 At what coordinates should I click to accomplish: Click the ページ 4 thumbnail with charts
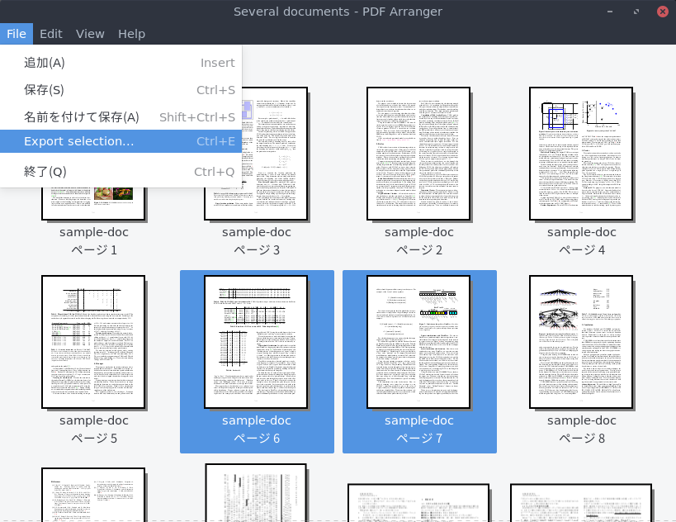click(x=581, y=154)
